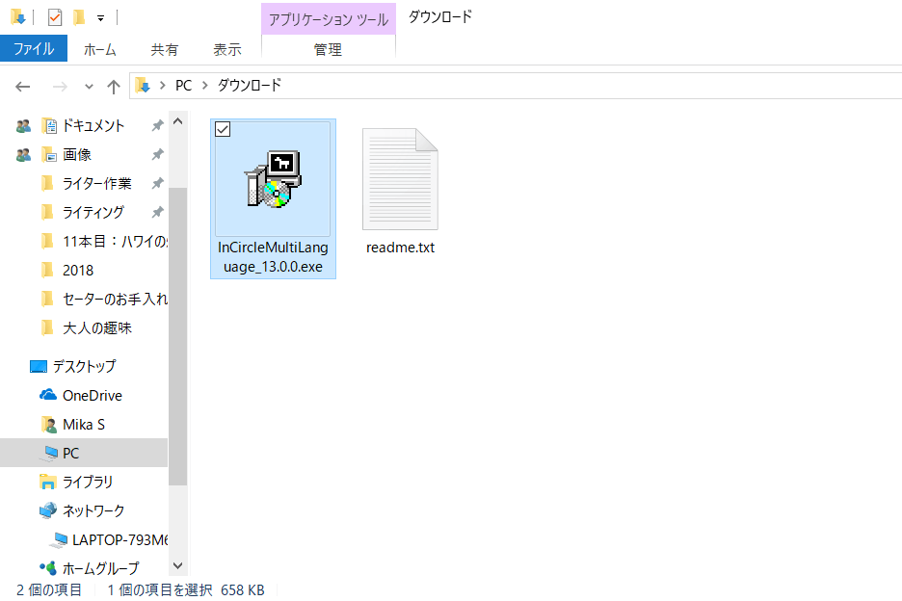
Task: Click the OneDrive cloud icon in sidebar
Action: (48, 395)
